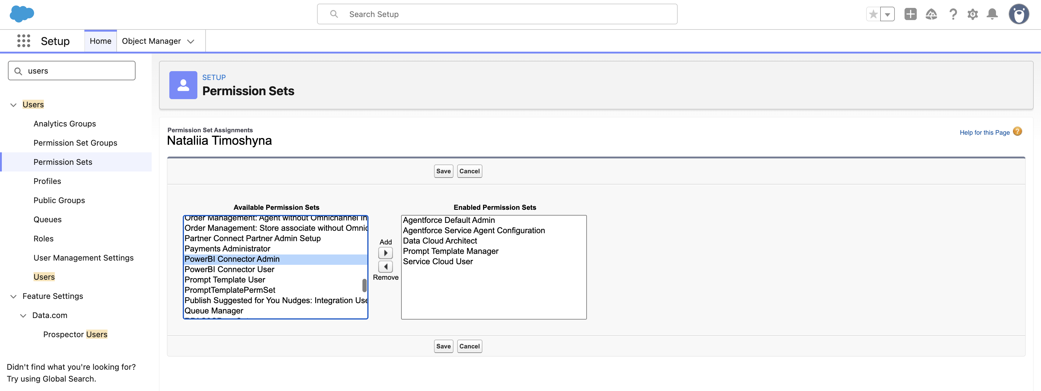Collapse the Users tree section
Image resolution: width=1041 pixels, height=391 pixels.
point(13,105)
